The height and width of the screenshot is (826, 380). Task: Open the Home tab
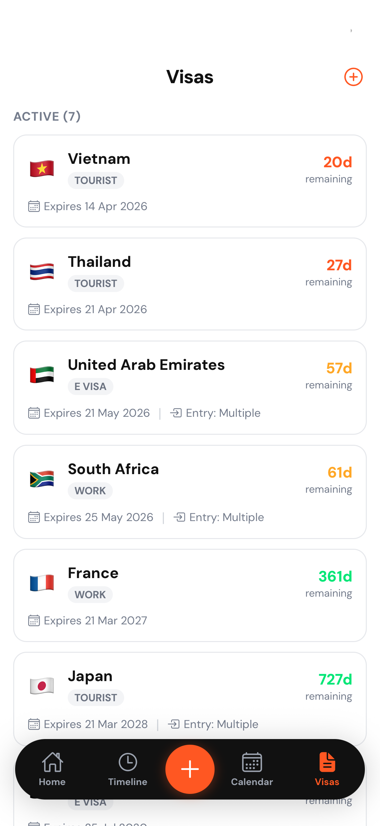point(52,769)
